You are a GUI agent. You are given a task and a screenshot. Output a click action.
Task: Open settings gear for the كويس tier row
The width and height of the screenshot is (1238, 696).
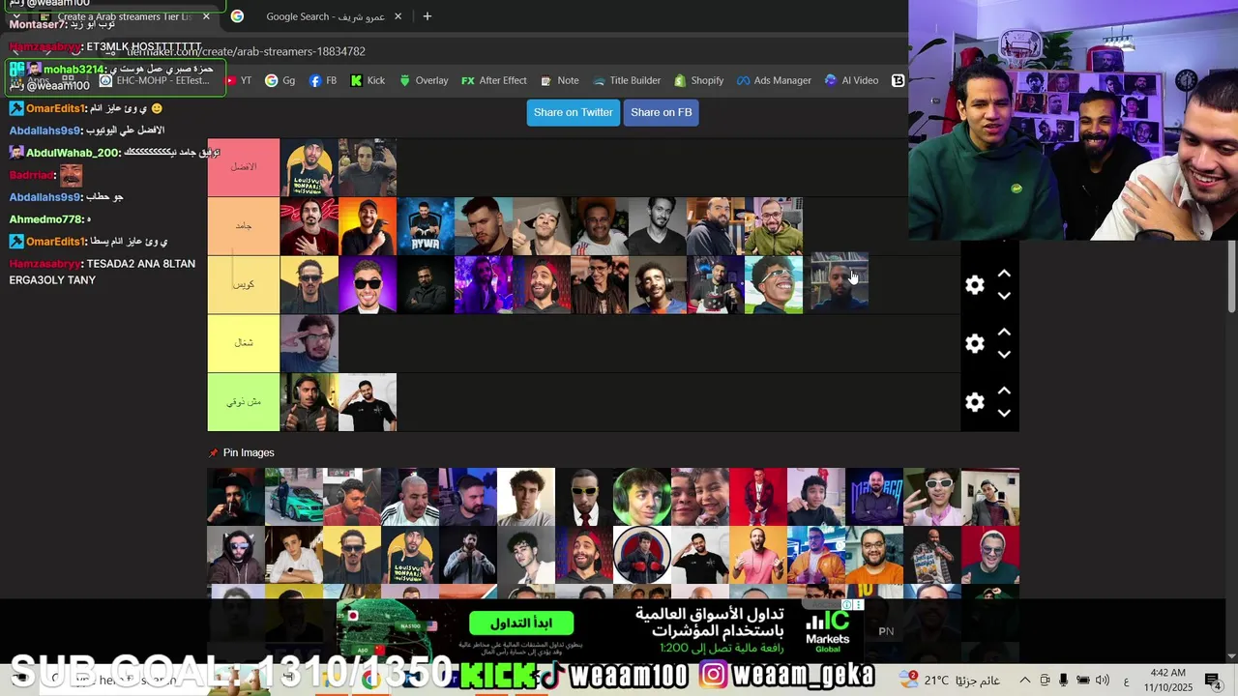pos(975,285)
